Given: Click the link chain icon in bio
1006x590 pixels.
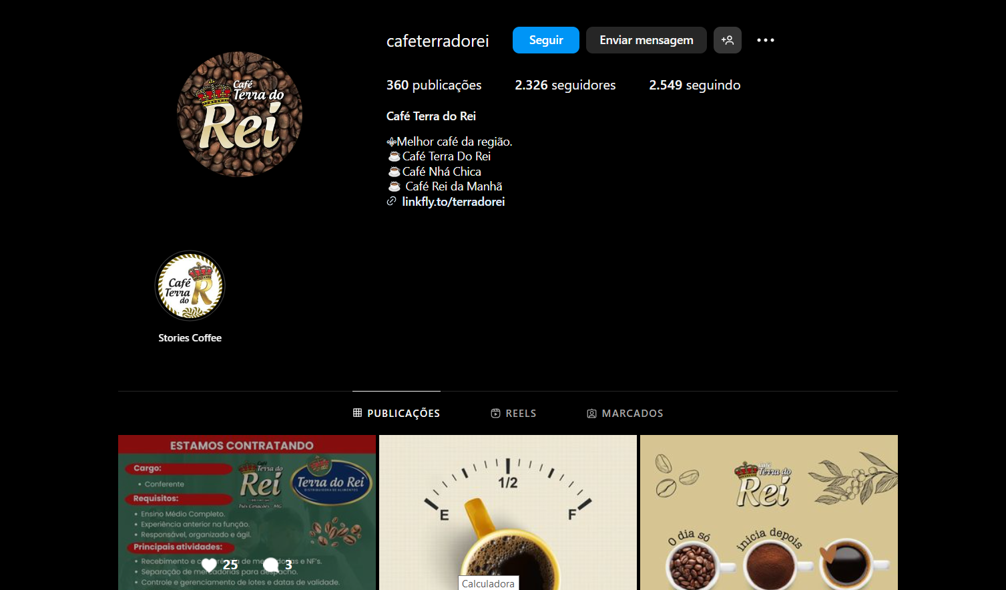Looking at the screenshot, I should [x=392, y=201].
